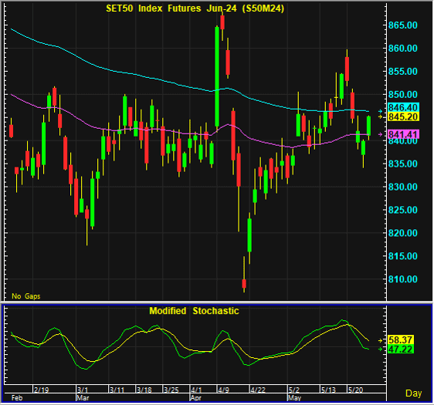This screenshot has width=434, height=405.
Task: Select the yellow 58.37 stochastic value tag
Action: (x=401, y=339)
